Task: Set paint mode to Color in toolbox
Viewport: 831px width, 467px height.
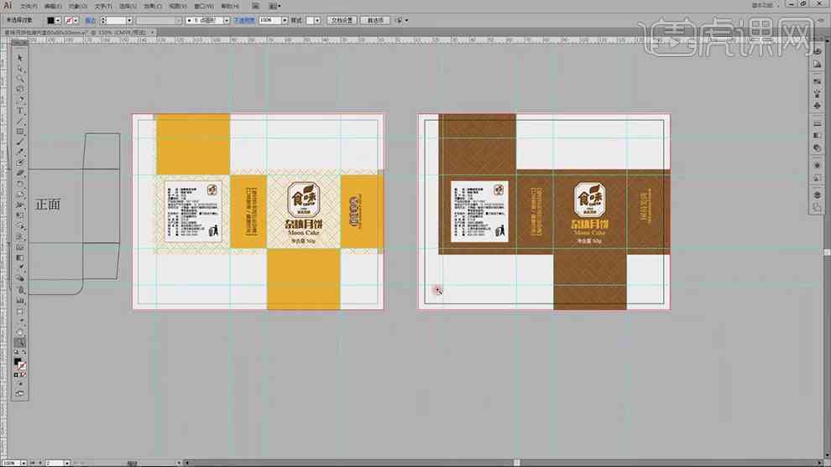Action: pyautogui.click(x=16, y=375)
